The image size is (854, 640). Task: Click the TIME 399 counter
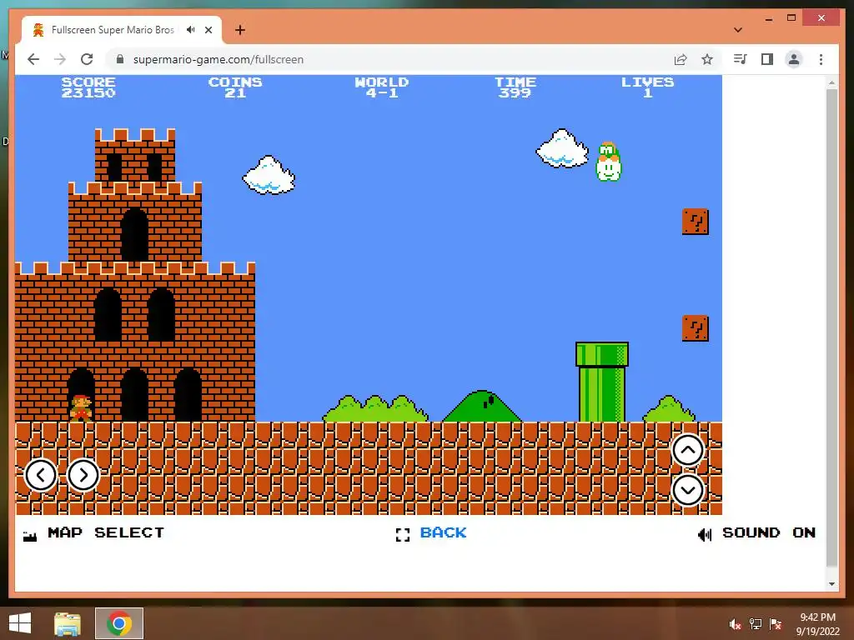[x=515, y=87]
